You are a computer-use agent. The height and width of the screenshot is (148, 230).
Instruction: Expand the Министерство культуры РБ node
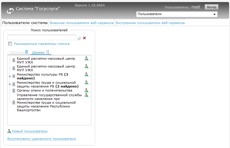(10, 76)
